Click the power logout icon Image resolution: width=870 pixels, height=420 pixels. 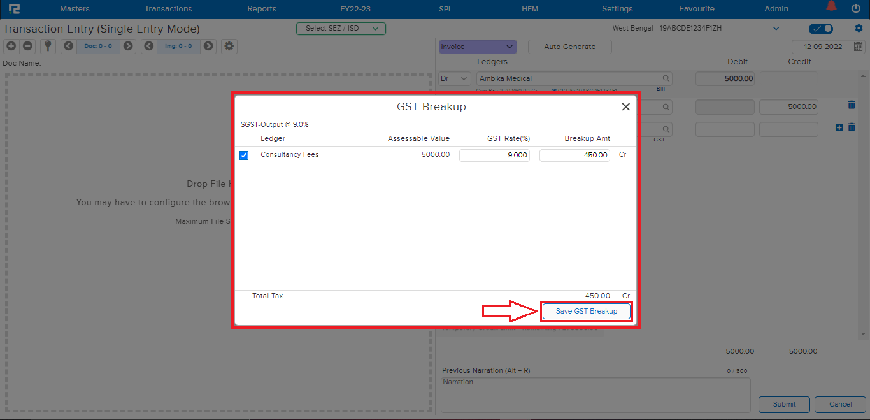855,8
